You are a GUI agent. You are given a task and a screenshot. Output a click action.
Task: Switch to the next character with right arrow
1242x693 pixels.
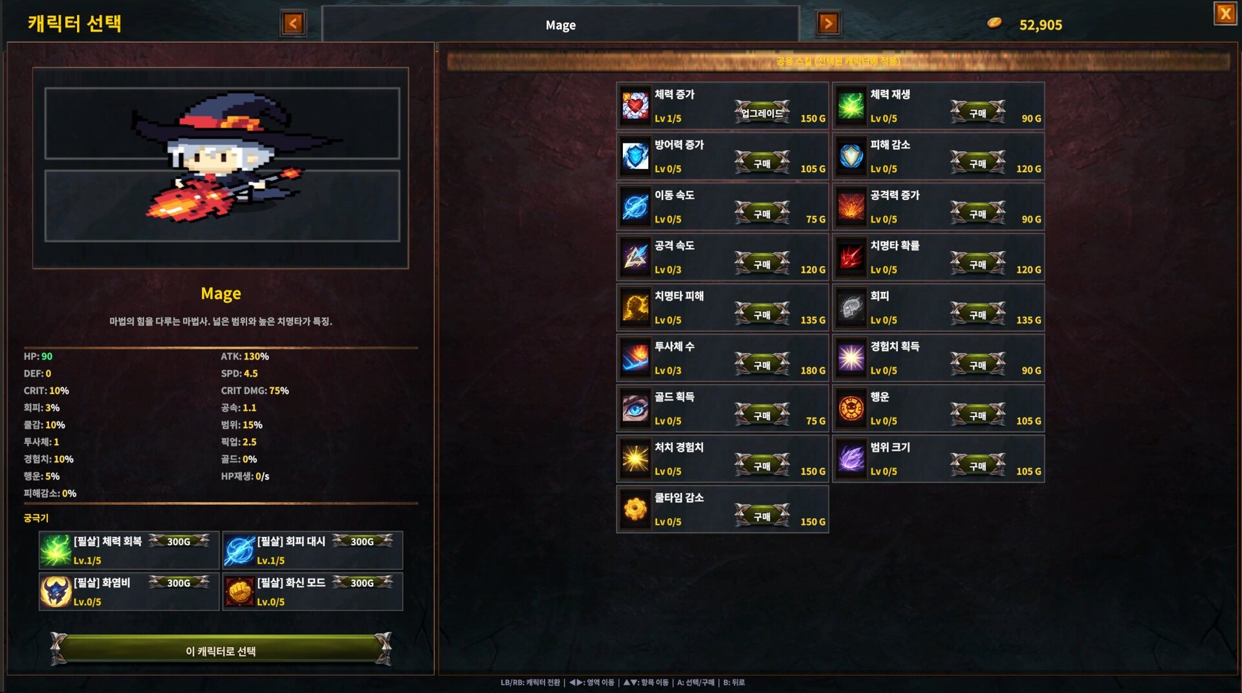pyautogui.click(x=828, y=24)
